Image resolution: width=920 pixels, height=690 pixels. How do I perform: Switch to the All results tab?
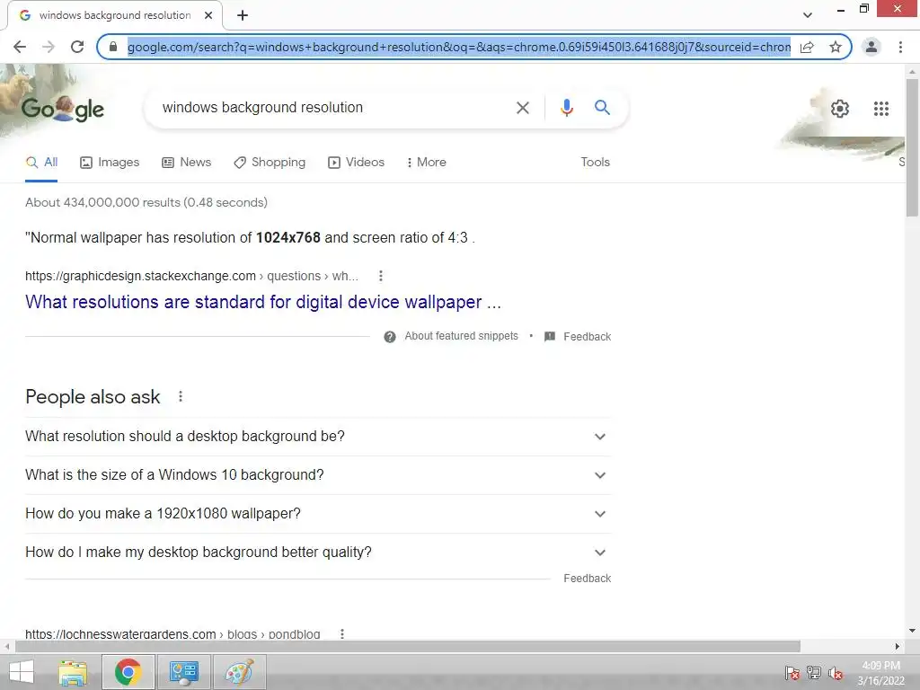tap(41, 163)
